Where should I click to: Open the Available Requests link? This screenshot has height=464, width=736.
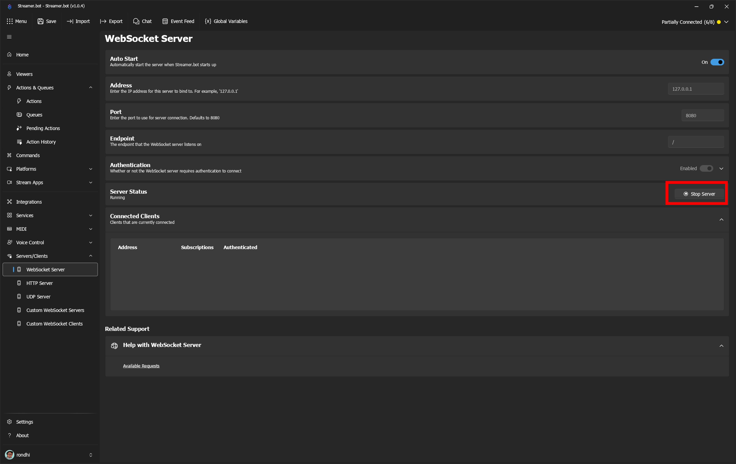[x=141, y=366]
